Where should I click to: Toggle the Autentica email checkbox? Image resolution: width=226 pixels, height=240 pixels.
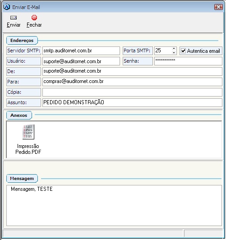pos(183,51)
